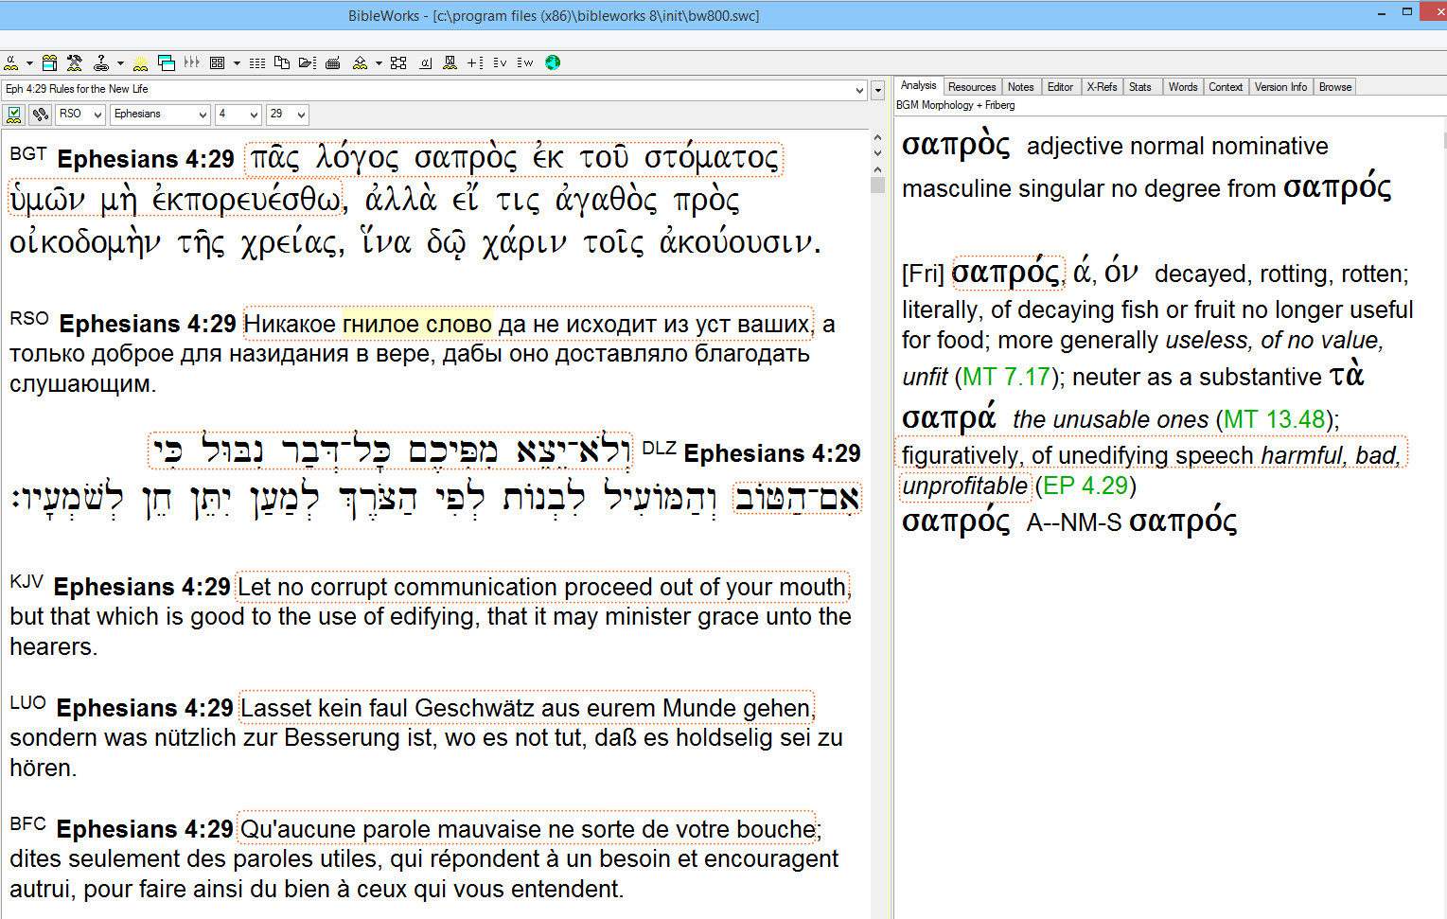1447x919 pixels.
Task: Toggle the green checkmark button below the heading
Action: tap(14, 115)
